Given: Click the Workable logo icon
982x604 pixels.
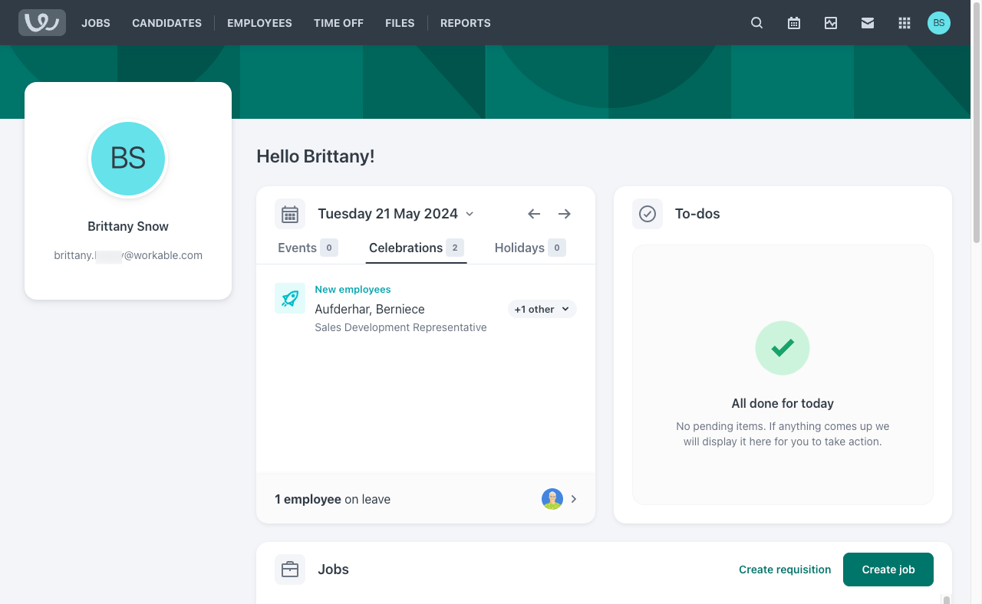Looking at the screenshot, I should pyautogui.click(x=42, y=22).
